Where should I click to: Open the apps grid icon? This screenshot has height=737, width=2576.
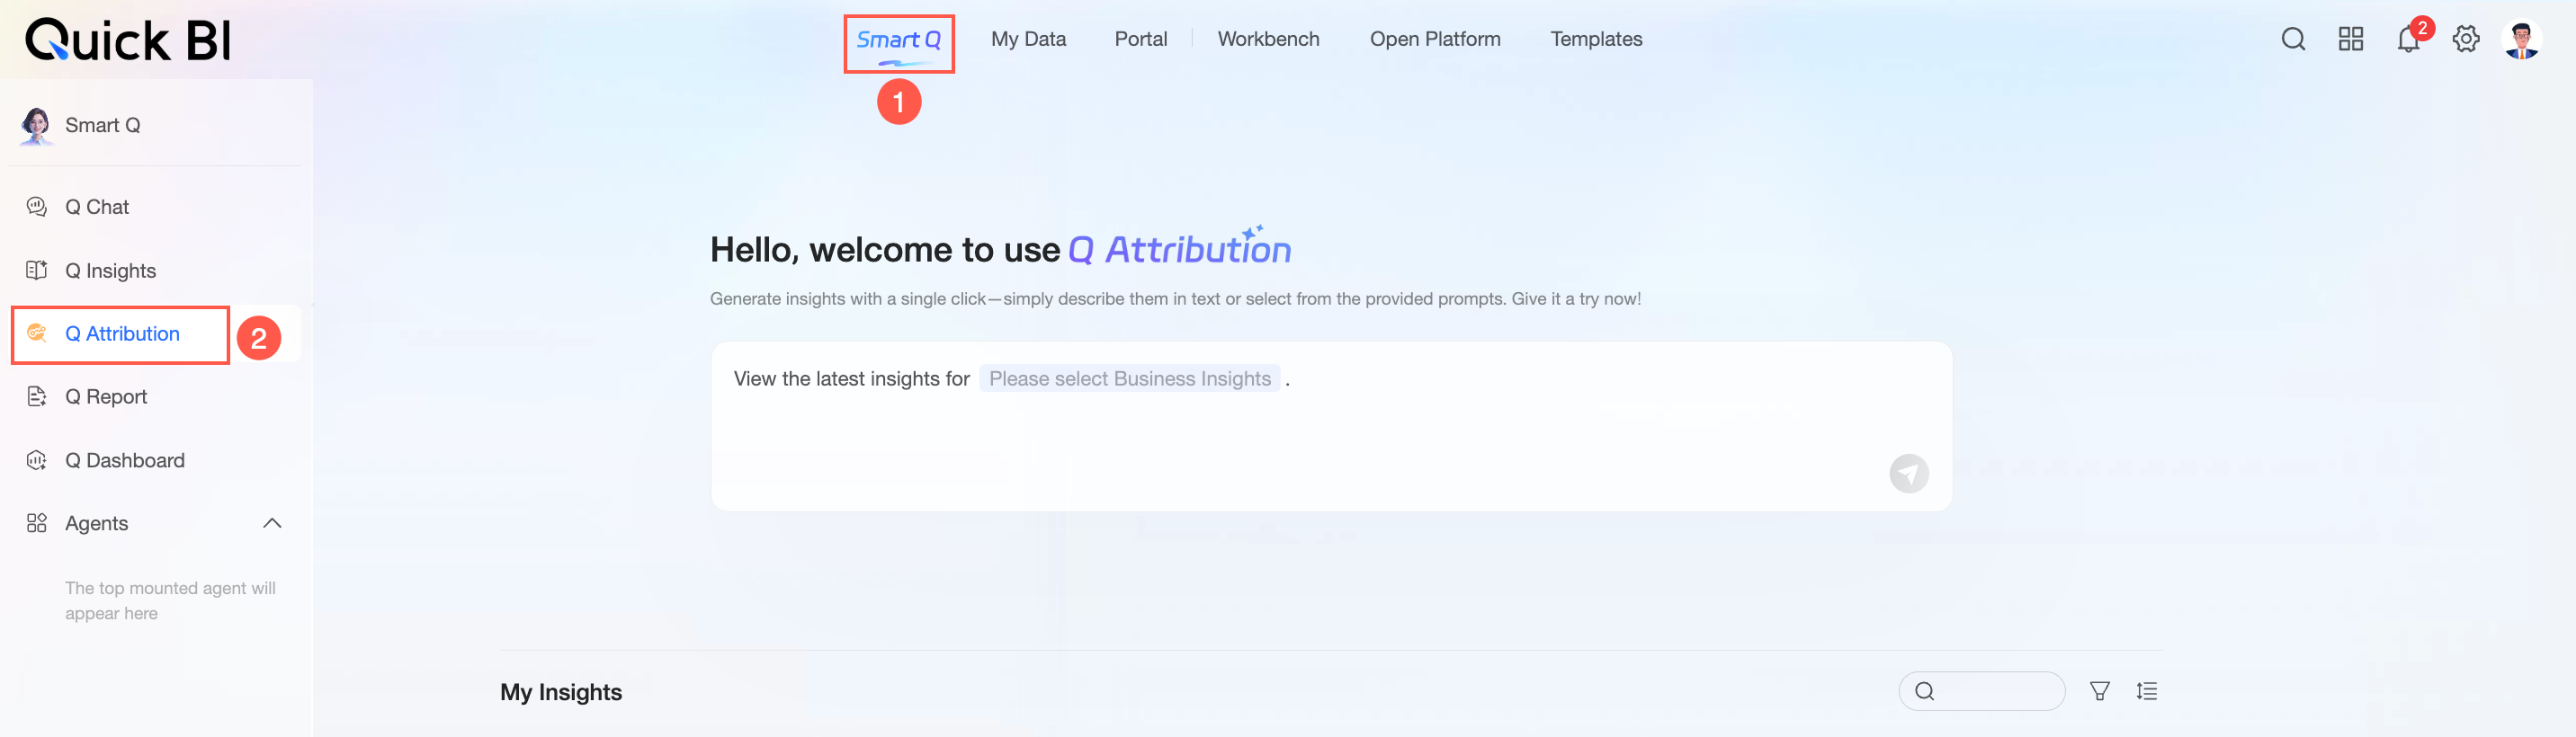(x=2350, y=39)
